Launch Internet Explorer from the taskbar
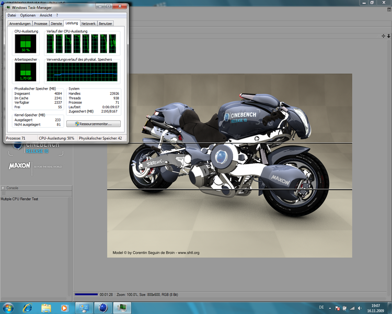 pos(27,307)
